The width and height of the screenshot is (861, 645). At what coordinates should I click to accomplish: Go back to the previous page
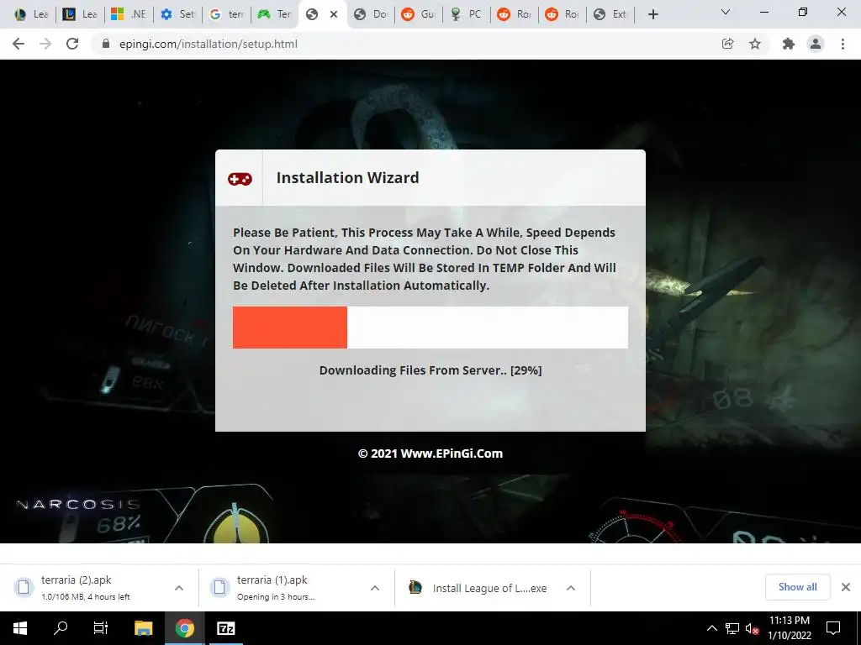pos(18,44)
